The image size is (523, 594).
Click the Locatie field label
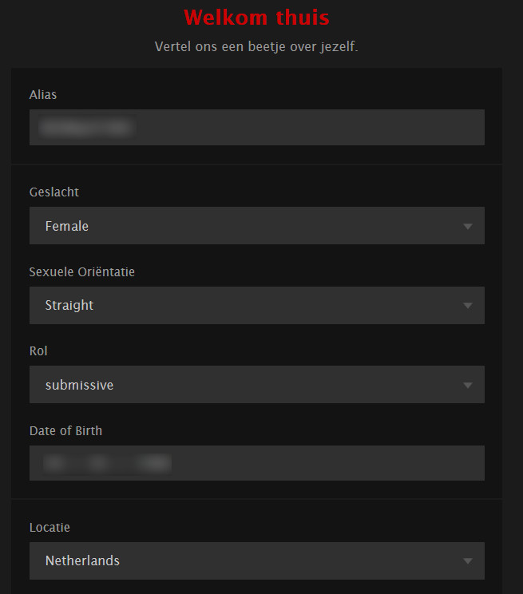pyautogui.click(x=50, y=528)
